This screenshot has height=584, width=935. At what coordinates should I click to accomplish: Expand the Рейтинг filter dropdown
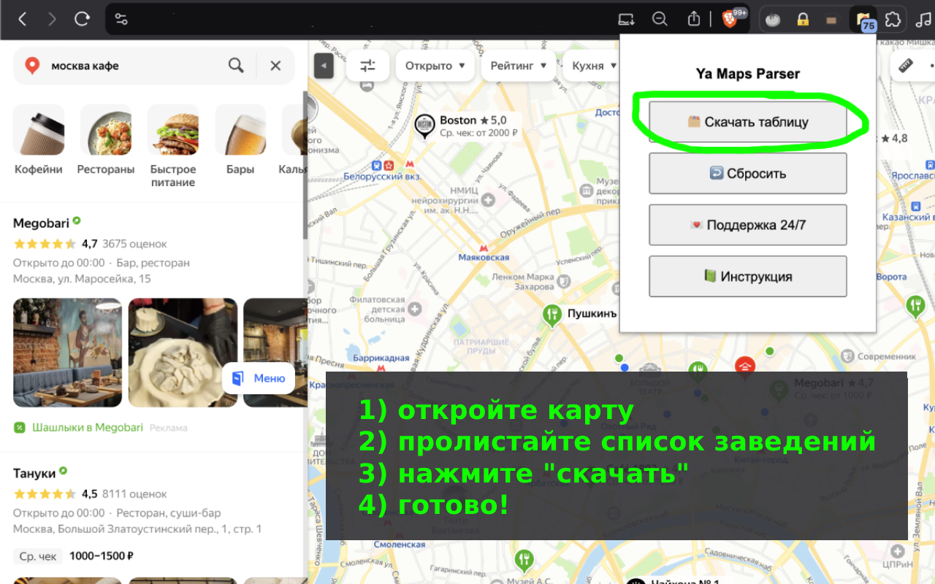click(519, 66)
